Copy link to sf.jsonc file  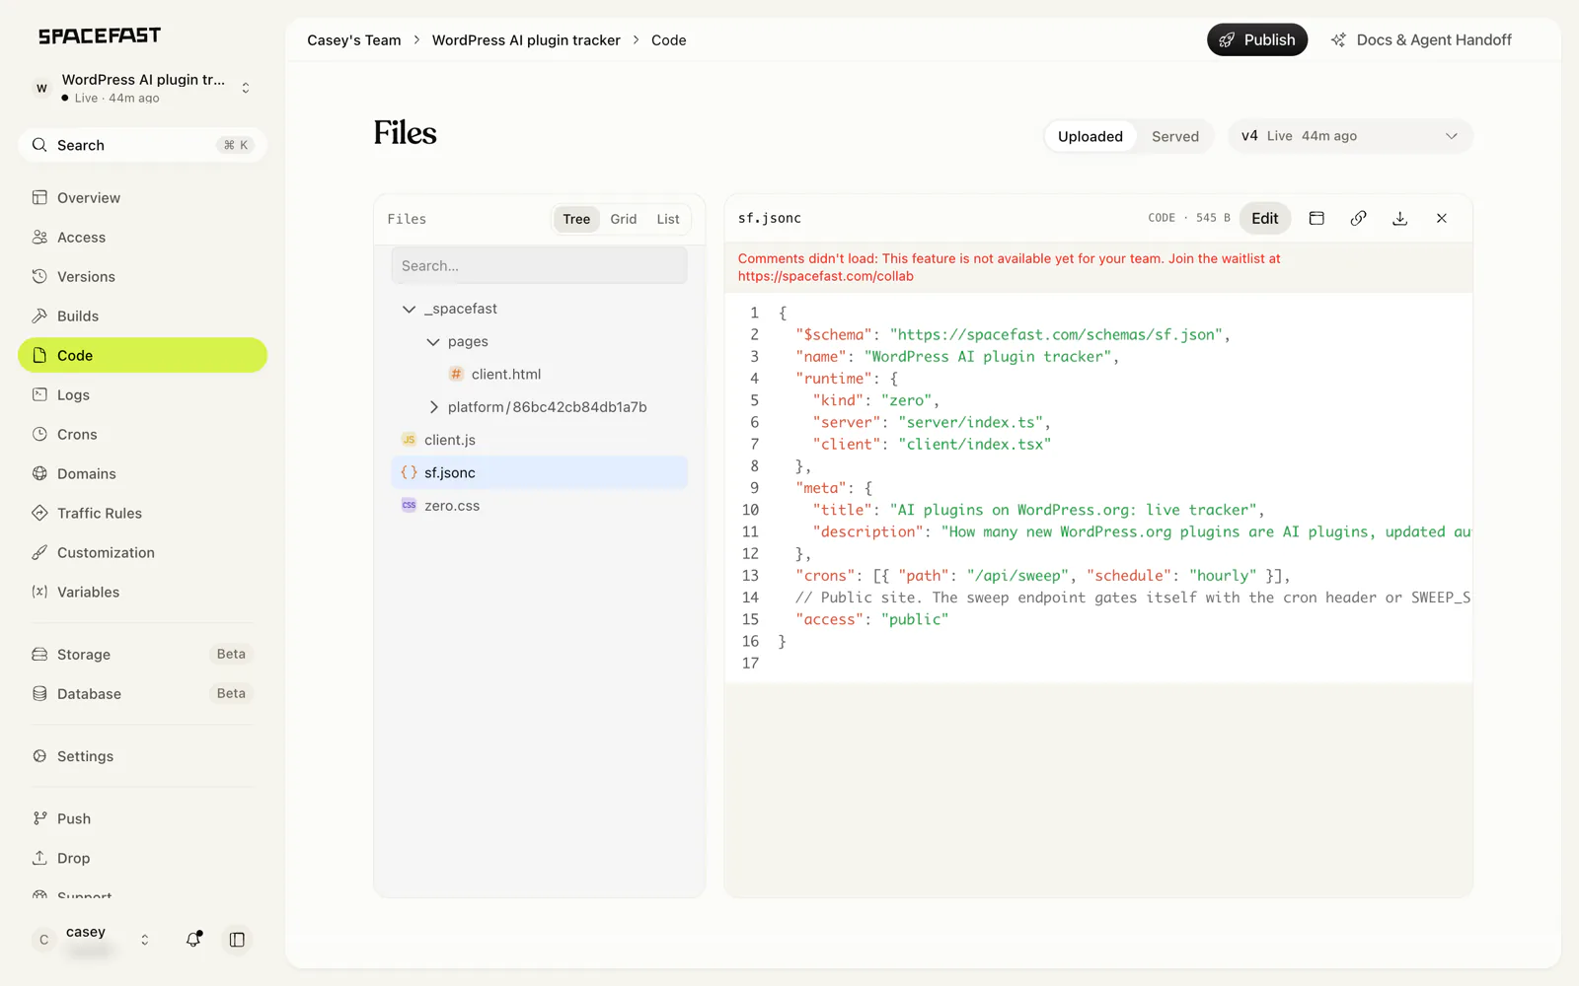[1358, 218]
